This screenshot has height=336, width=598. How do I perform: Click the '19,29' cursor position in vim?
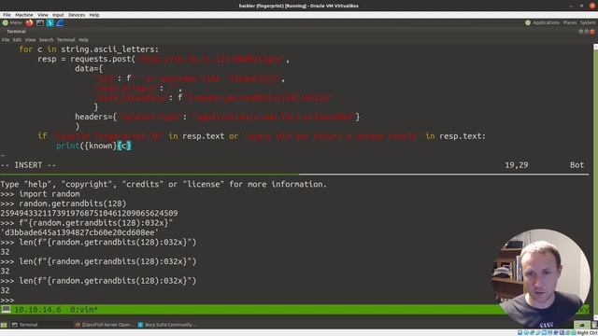coord(517,165)
